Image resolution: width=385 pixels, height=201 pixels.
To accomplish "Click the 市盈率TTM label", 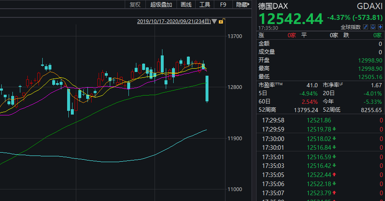I will click(x=270, y=85).
